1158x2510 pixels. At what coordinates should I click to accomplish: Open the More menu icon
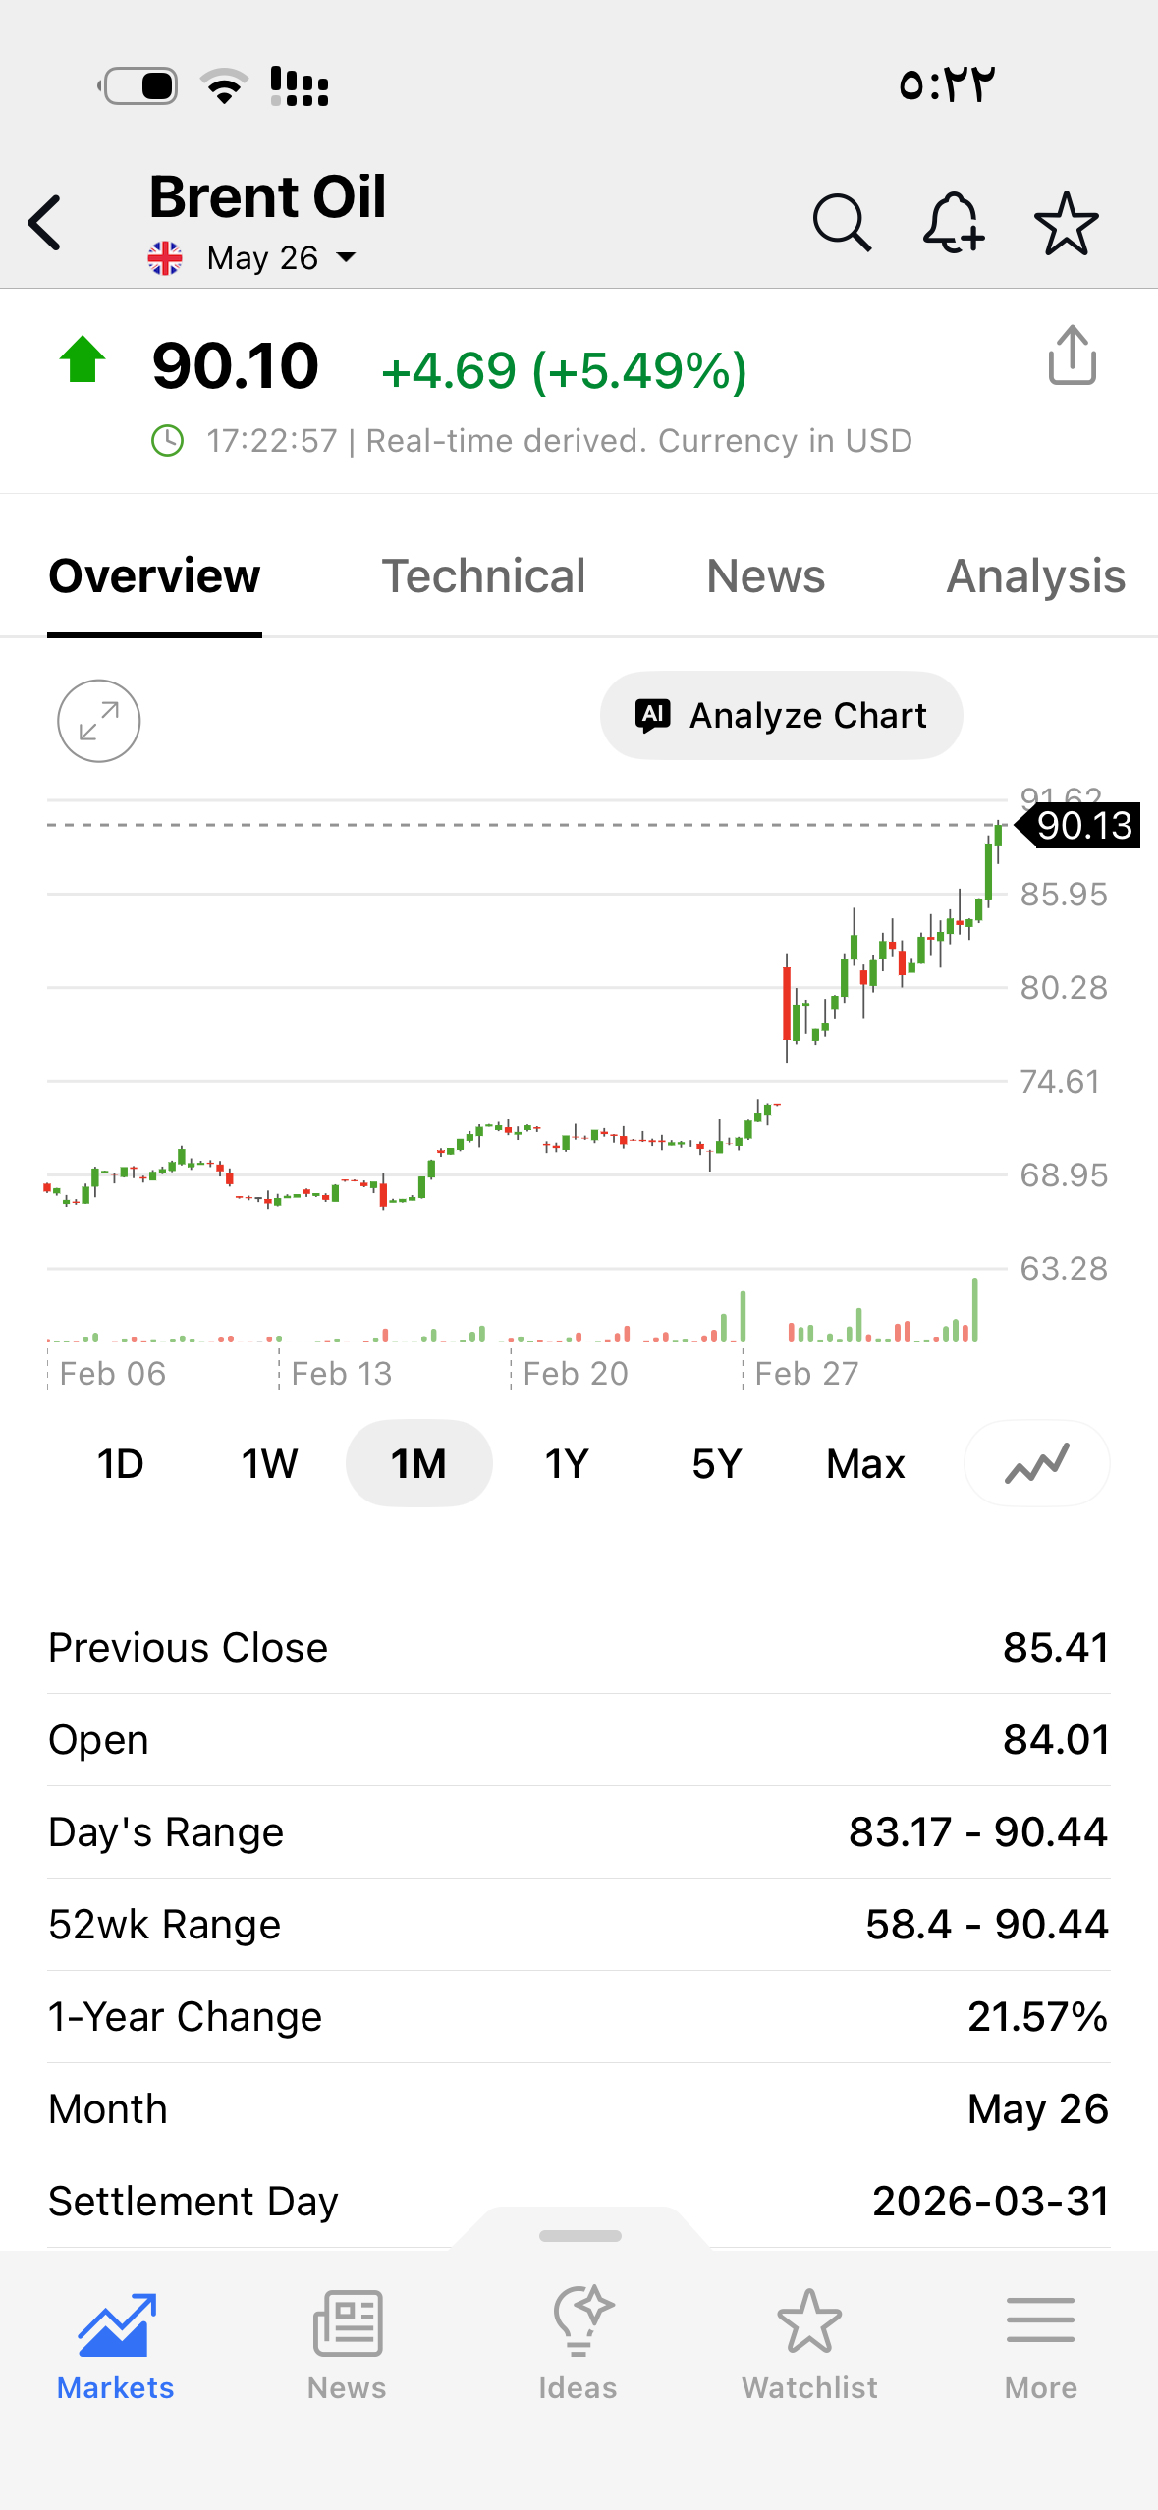click(1041, 2345)
